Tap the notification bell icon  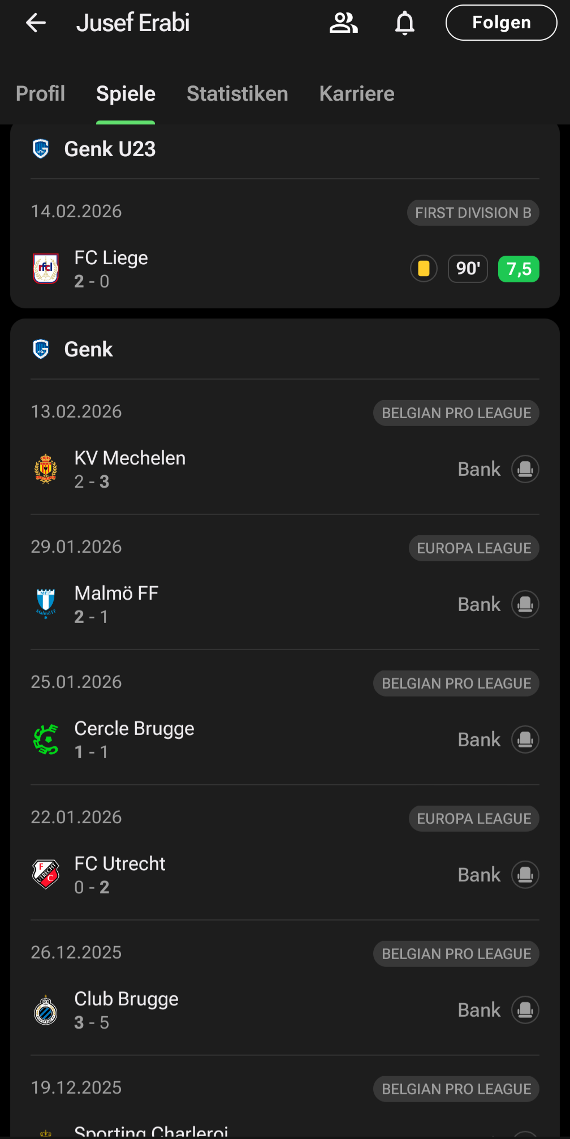click(x=405, y=23)
